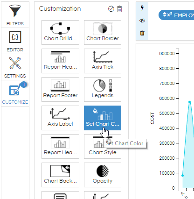The height and width of the screenshot is (199, 194).
Task: Open the Chart Border option
Action: pos(103,32)
